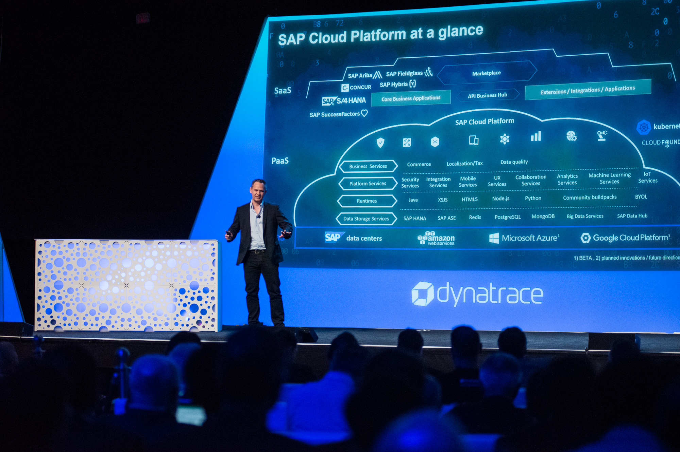Viewport: 680px width, 452px height.
Task: Click the 'SAP HANA' storage text
Action: tap(414, 219)
